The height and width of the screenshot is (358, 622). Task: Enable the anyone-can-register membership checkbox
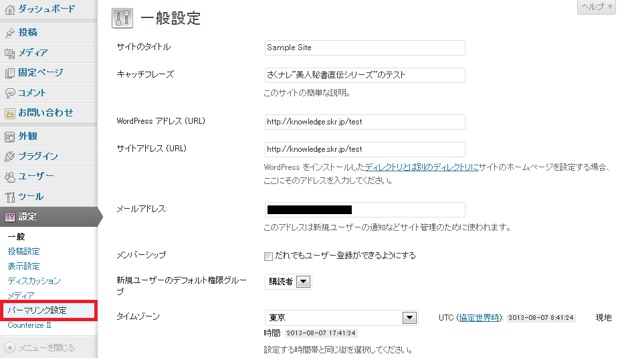point(269,256)
